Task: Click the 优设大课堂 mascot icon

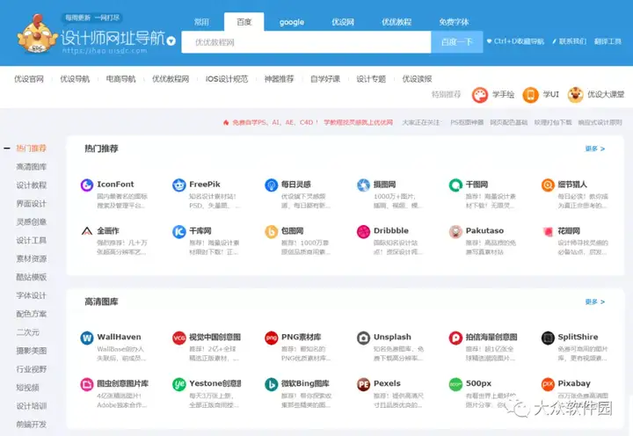Action: click(x=575, y=95)
